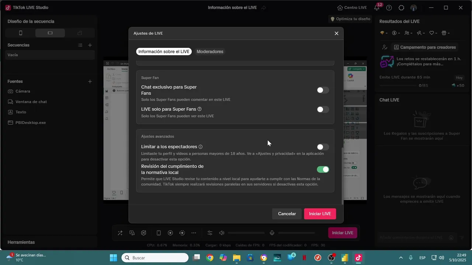Image resolution: width=472 pixels, height=265 pixels.
Task: Click Iniciar LIVE in the dialog
Action: [x=320, y=214]
